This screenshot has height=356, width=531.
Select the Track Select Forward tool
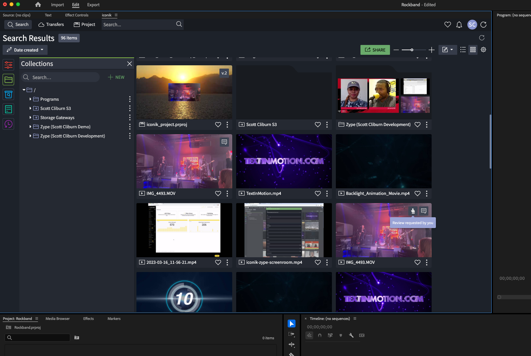click(x=291, y=334)
